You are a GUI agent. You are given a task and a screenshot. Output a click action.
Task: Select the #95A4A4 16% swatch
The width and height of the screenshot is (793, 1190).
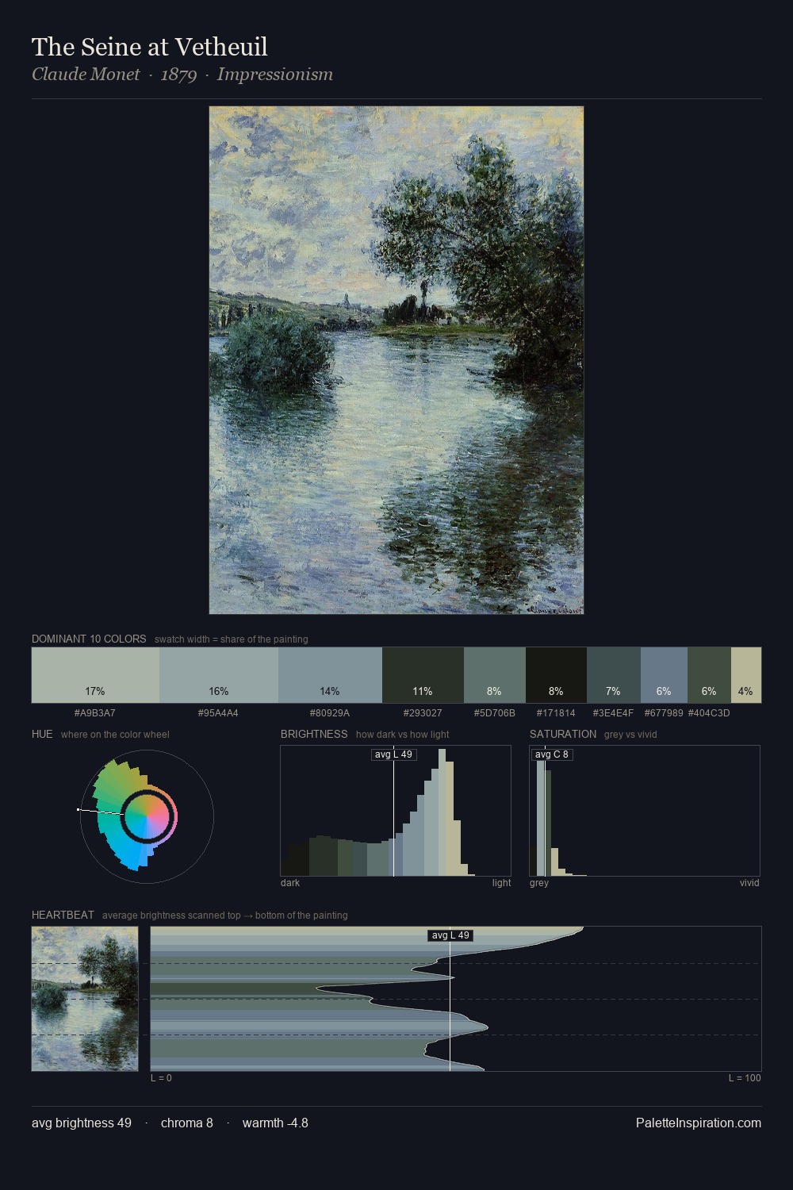pyautogui.click(x=219, y=675)
